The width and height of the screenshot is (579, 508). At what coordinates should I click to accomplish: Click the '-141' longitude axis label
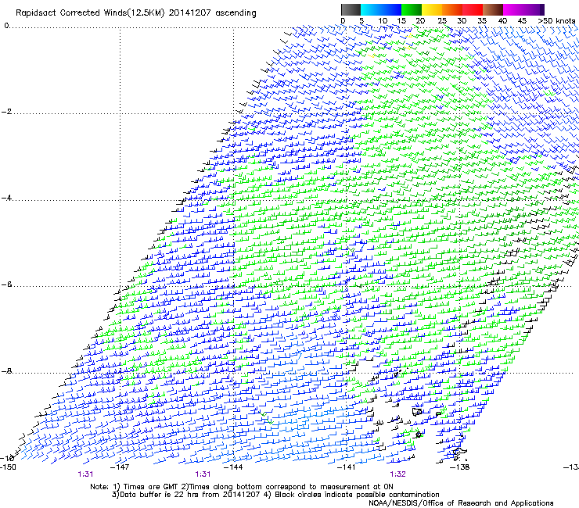(x=347, y=467)
